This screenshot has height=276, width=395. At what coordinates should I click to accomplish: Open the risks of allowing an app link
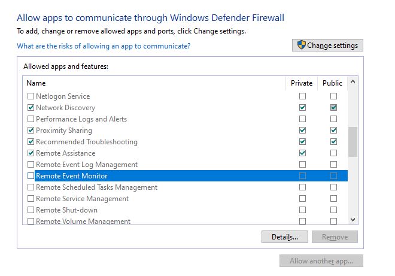pos(104,46)
